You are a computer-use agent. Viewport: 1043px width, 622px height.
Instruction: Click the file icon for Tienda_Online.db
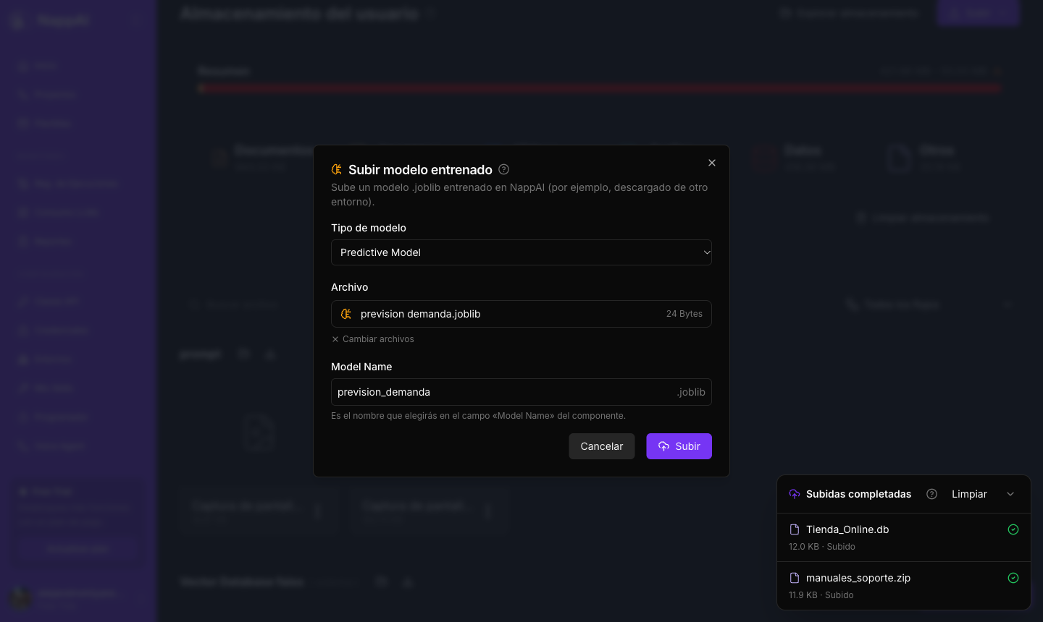pos(795,529)
